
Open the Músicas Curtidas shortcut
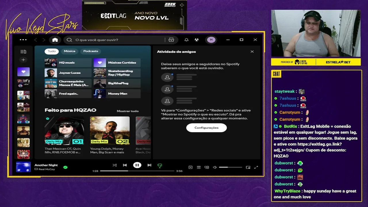117,63
